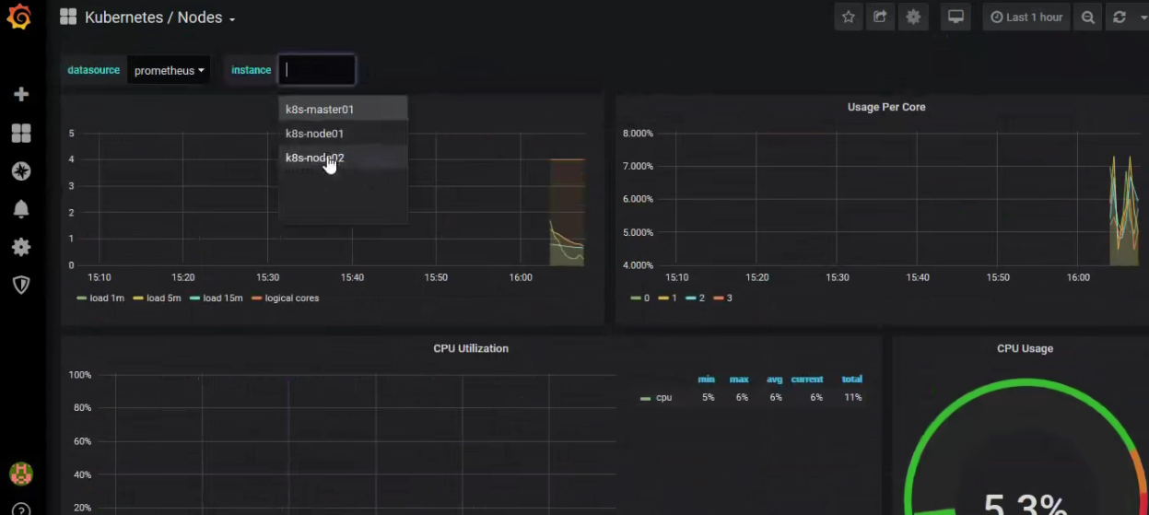Sort legend by max column

point(739,380)
